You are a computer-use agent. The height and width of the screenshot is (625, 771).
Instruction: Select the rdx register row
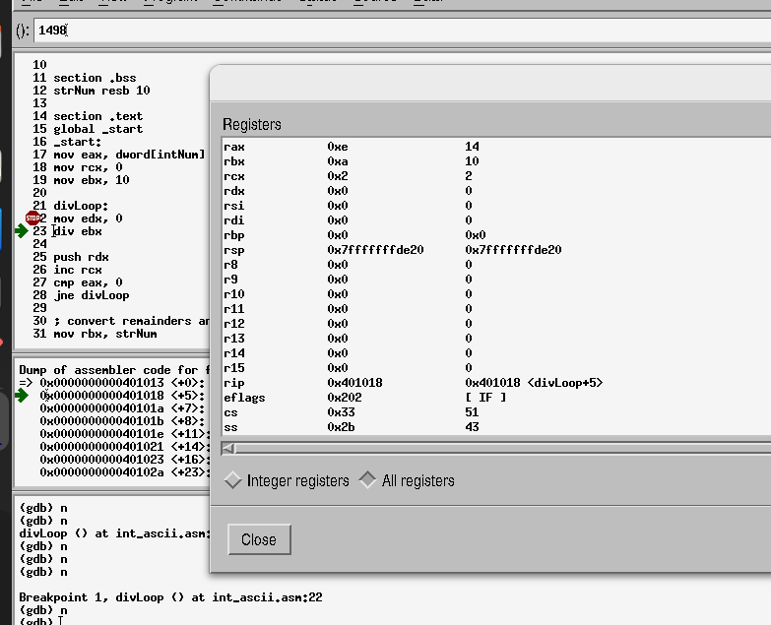click(496, 191)
